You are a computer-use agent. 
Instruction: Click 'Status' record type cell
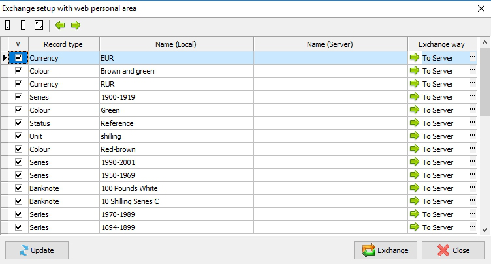pyautogui.click(x=63, y=123)
